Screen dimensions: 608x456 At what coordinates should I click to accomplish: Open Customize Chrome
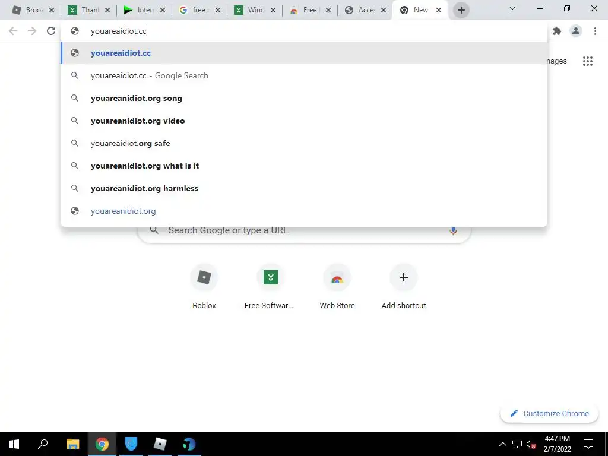coord(549,414)
